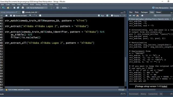Switch to the History tab

pos(143,94)
